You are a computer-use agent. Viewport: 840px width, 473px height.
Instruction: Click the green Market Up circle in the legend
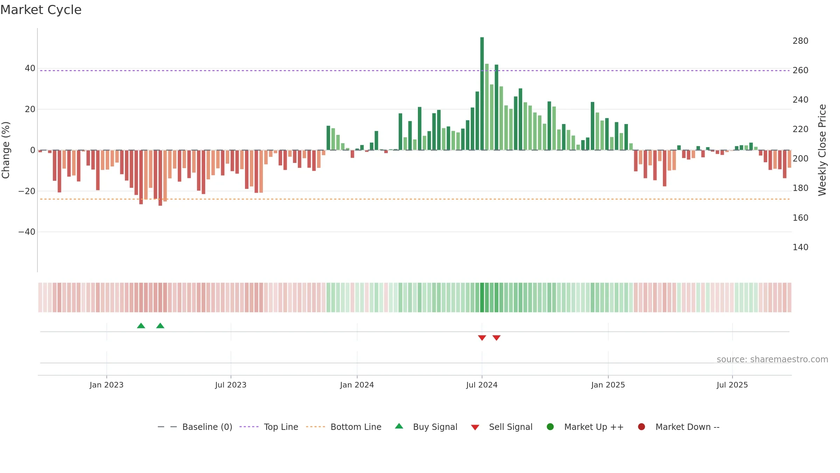click(550, 427)
